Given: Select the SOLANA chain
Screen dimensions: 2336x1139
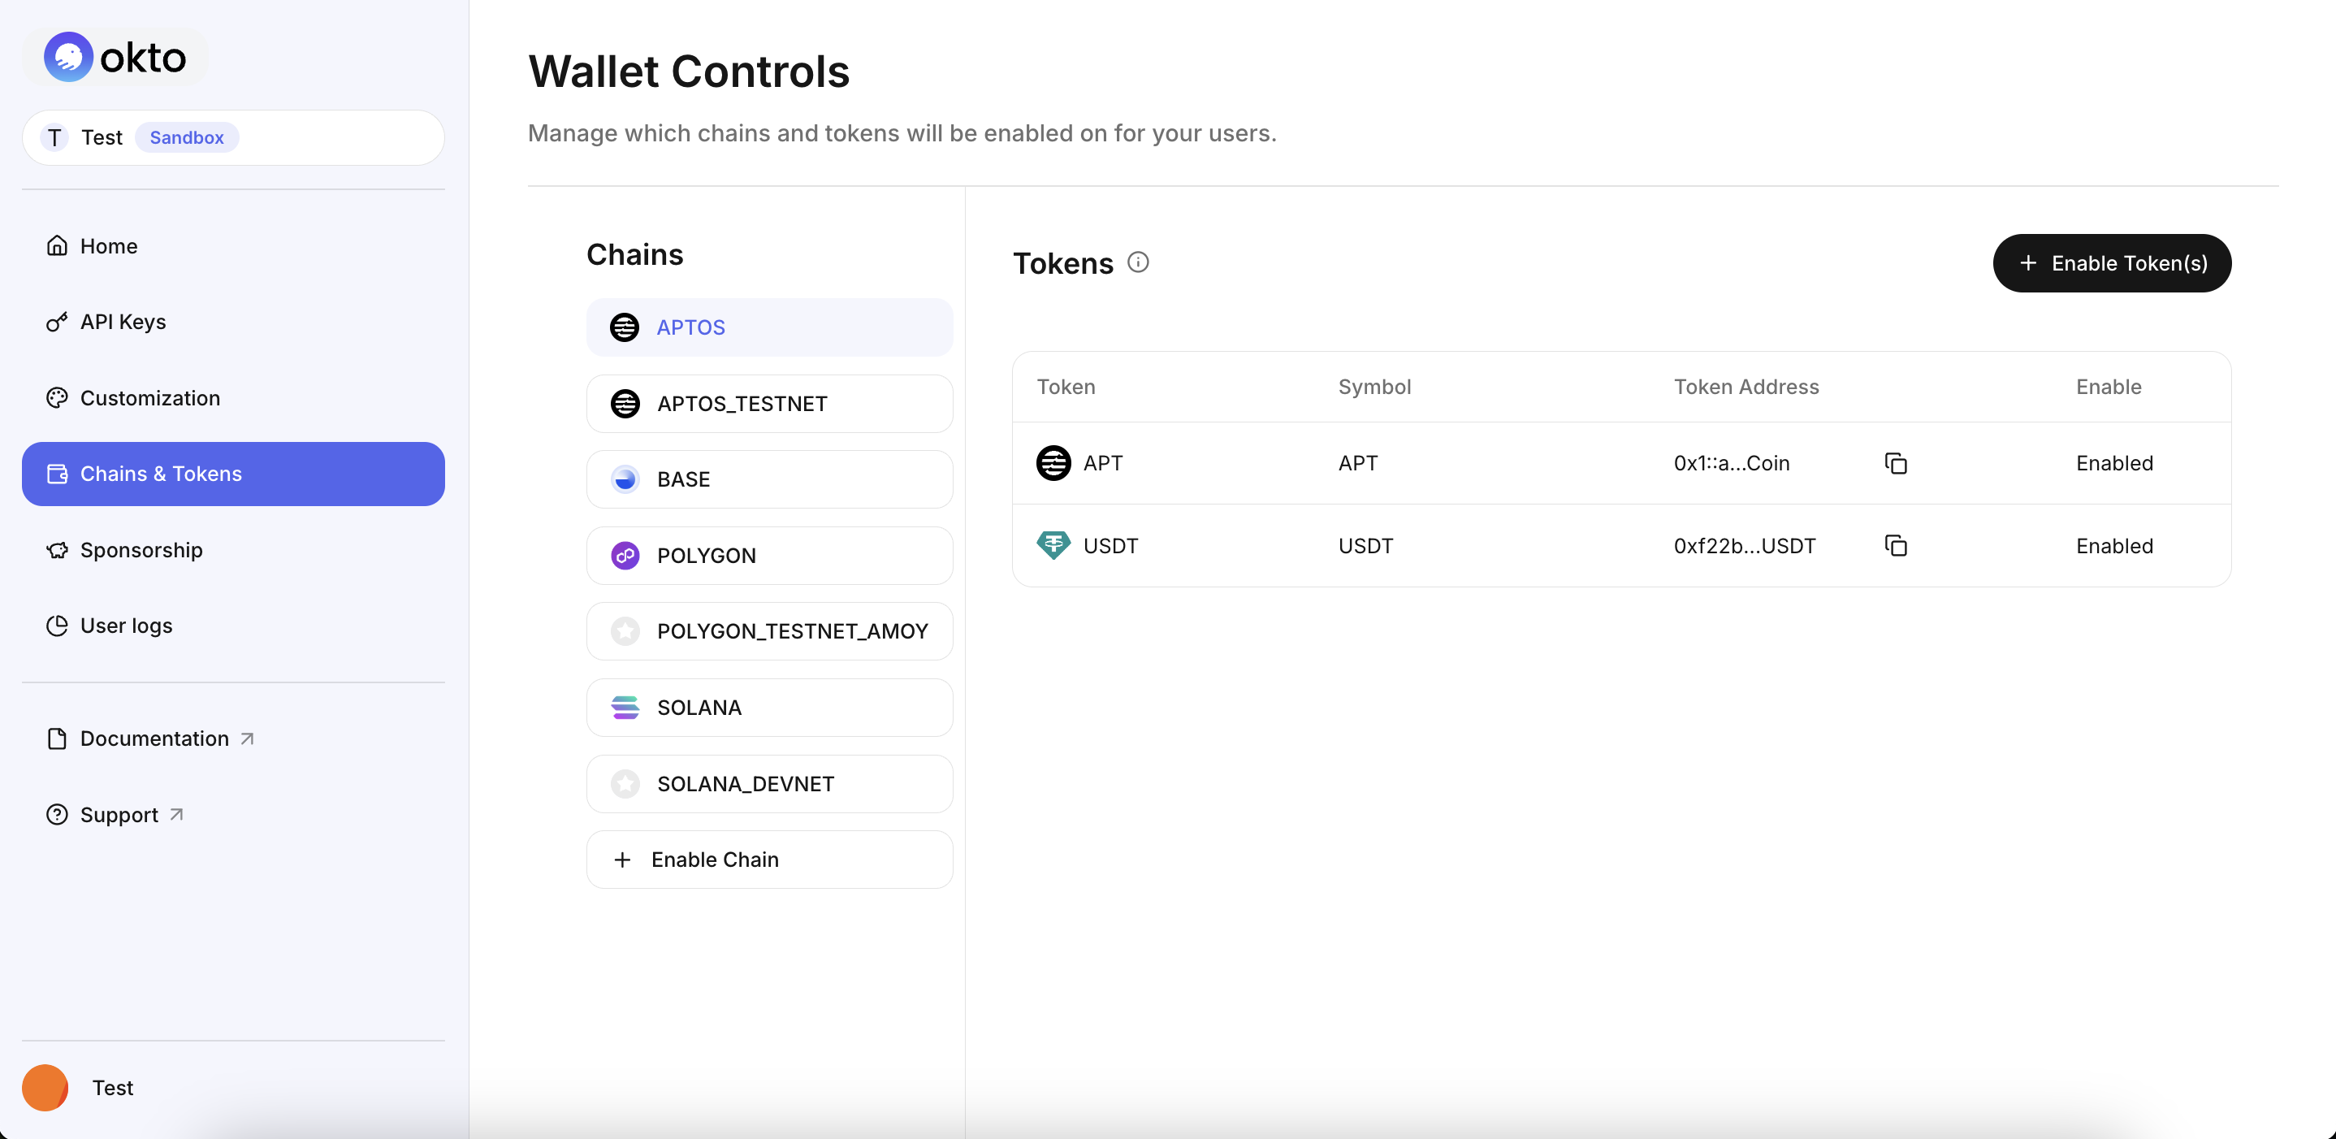Looking at the screenshot, I should tap(769, 708).
